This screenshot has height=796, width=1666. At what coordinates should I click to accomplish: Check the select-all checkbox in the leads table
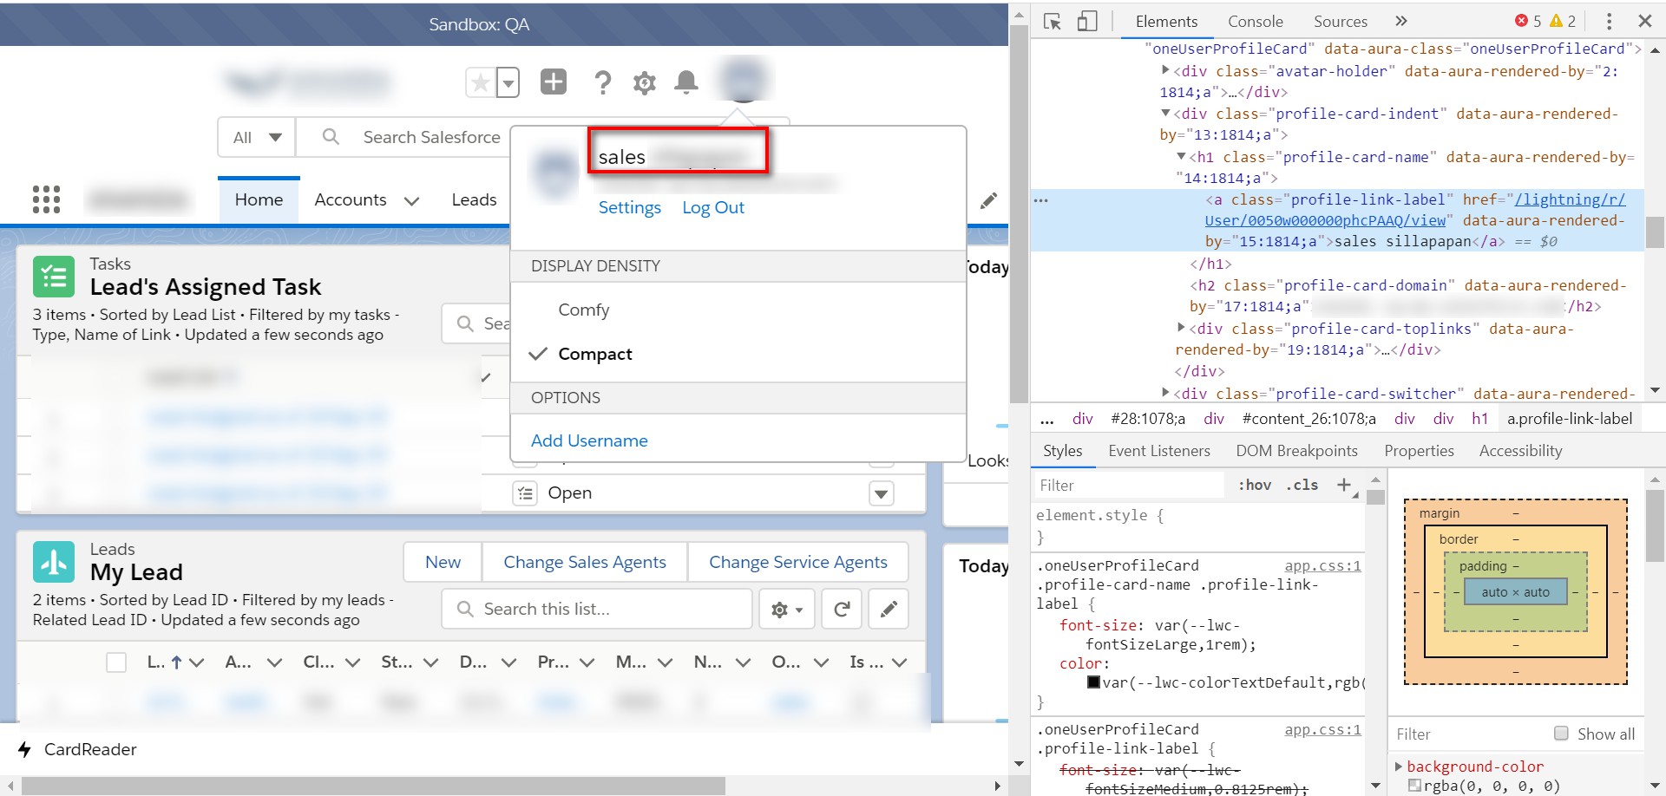tap(117, 662)
